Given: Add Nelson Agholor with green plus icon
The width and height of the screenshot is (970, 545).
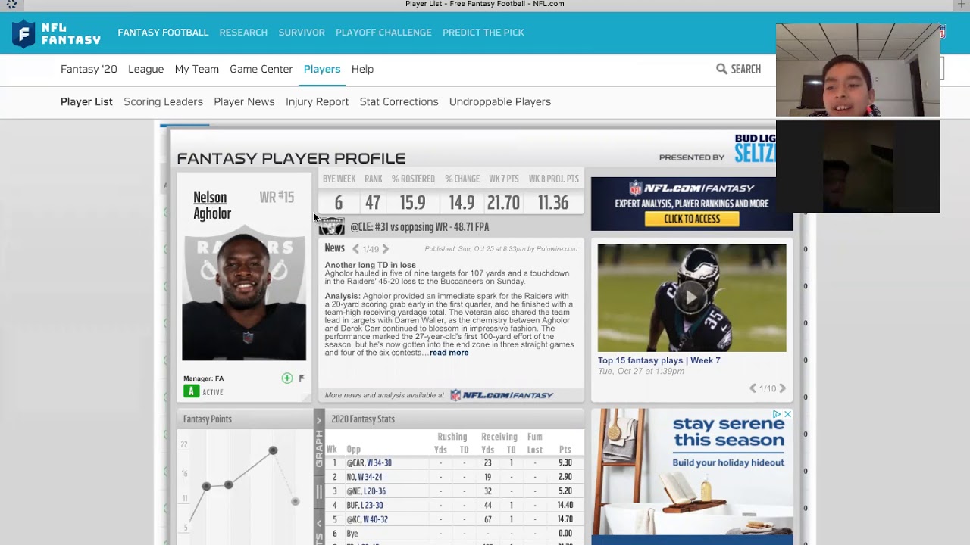Looking at the screenshot, I should coord(287,378).
